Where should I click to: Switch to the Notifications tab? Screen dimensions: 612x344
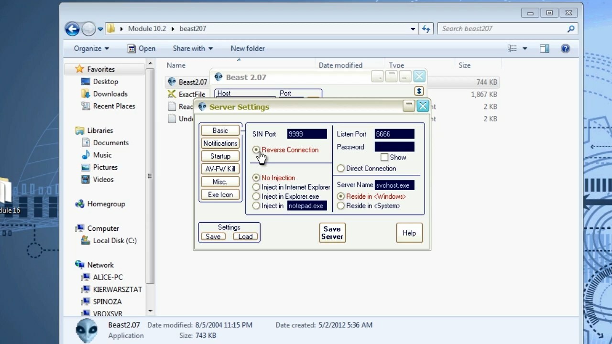[x=220, y=143]
